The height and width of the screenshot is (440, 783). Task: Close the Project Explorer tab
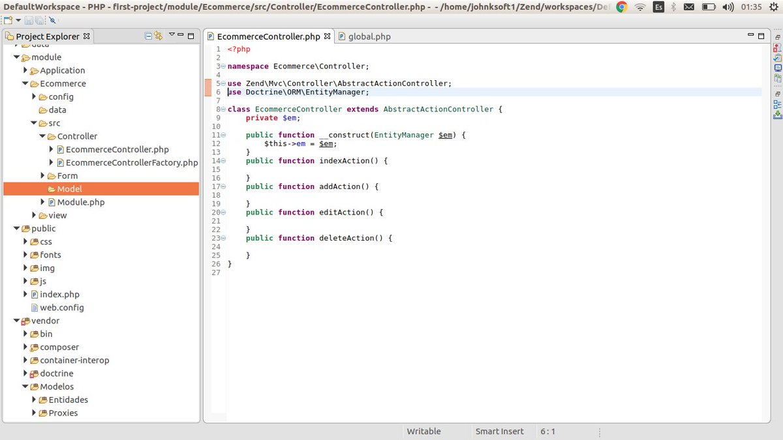(x=87, y=36)
